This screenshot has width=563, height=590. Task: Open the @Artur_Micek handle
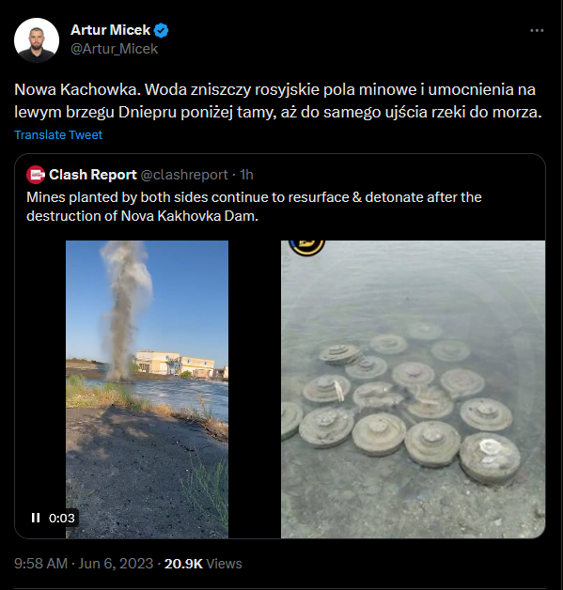click(114, 49)
